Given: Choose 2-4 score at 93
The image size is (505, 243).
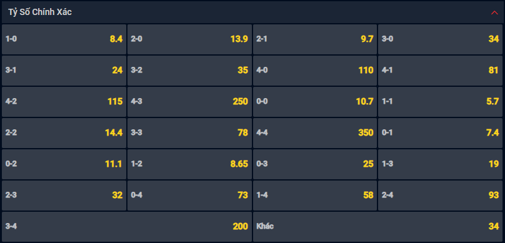Looking at the screenshot, I should tap(440, 196).
